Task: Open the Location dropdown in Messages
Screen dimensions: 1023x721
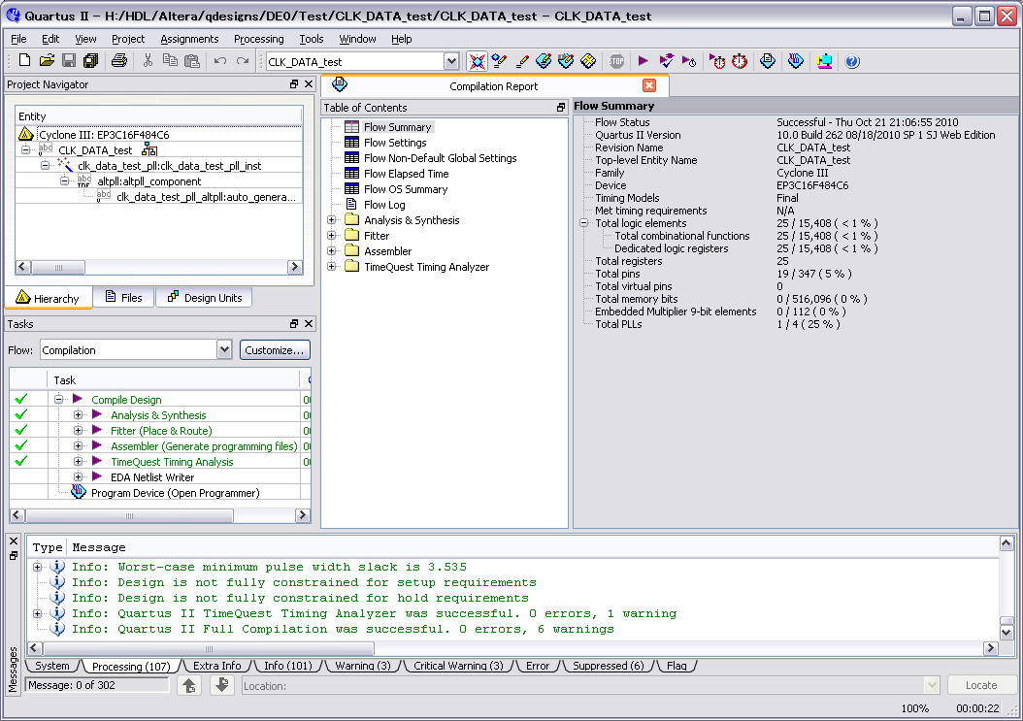Action: pos(932,685)
